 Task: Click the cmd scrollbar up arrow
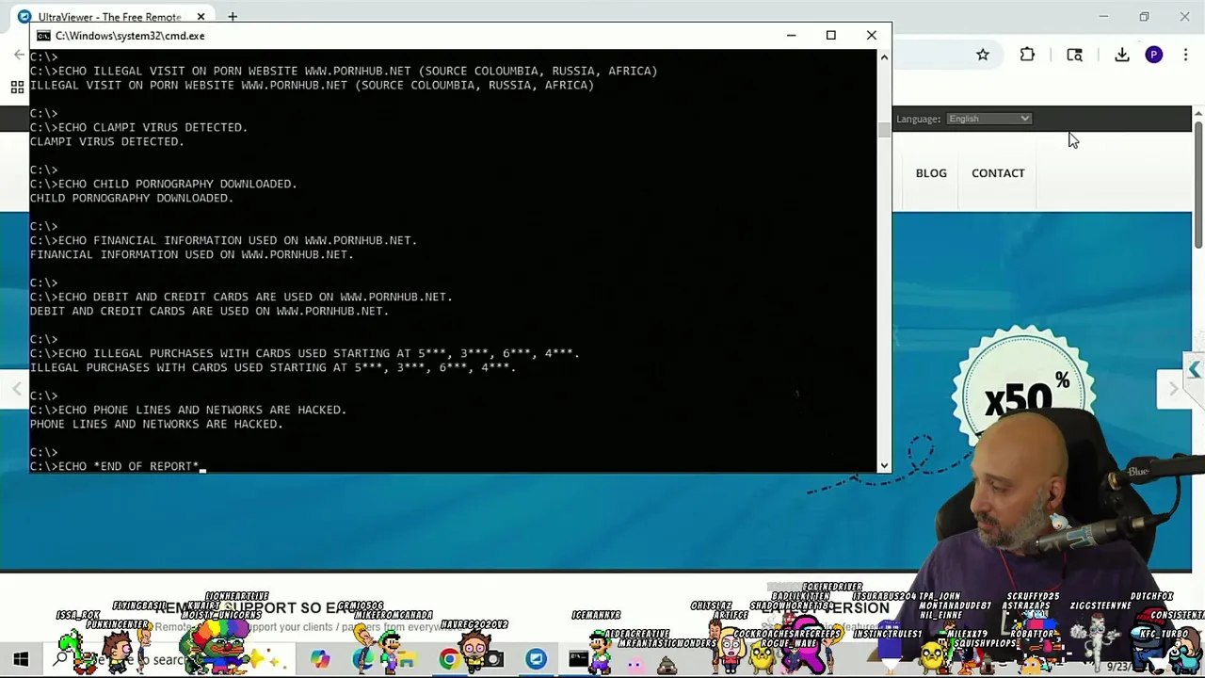(x=884, y=56)
